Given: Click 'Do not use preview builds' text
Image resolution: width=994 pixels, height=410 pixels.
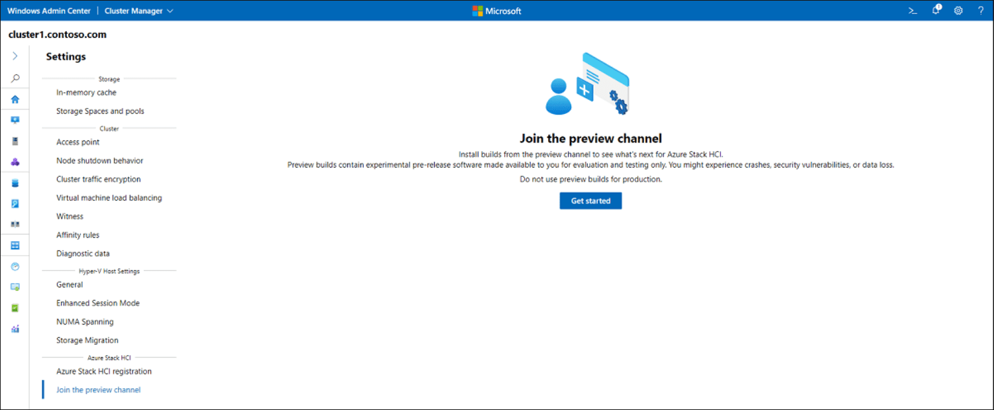Looking at the screenshot, I should 590,179.
